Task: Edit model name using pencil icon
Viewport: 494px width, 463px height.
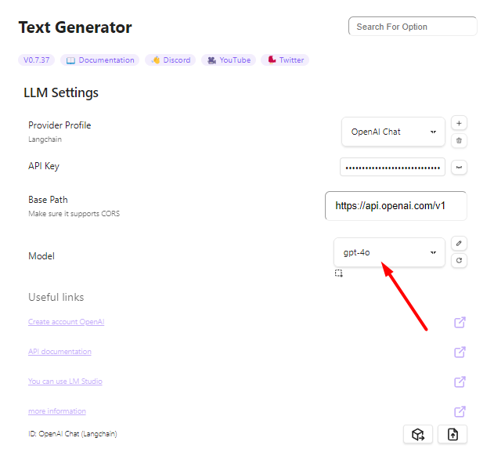Action: click(459, 243)
